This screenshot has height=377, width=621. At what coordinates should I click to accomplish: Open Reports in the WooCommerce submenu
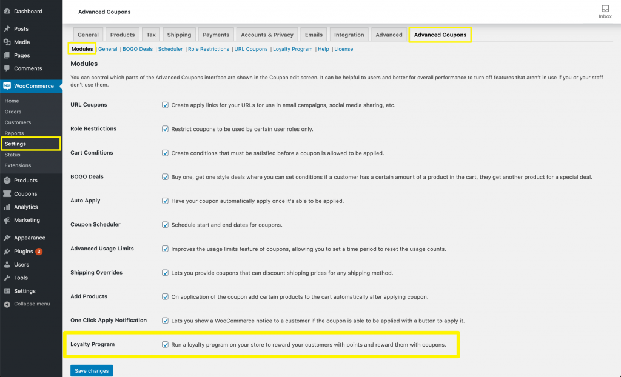coord(15,133)
